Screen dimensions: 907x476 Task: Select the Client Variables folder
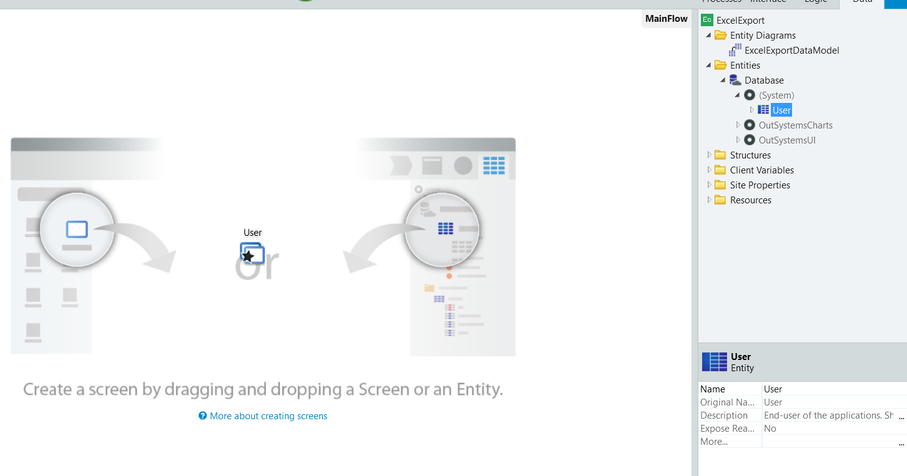(761, 170)
